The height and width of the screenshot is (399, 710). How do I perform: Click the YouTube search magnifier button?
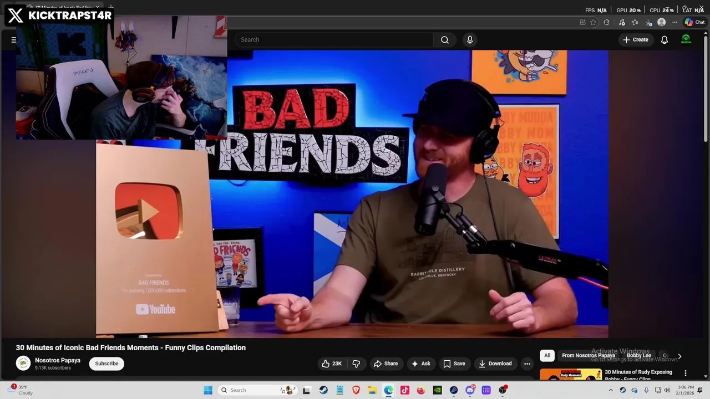tap(445, 40)
